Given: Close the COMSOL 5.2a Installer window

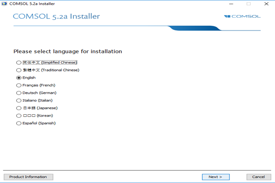Looking at the screenshot, I should coord(266,4).
